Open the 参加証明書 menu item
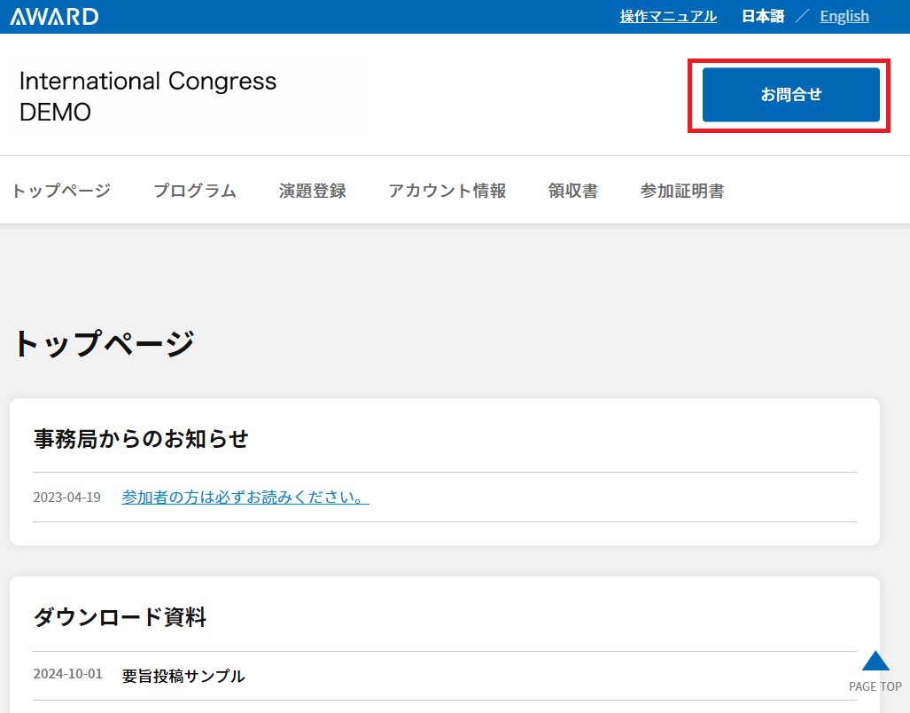 coord(682,191)
